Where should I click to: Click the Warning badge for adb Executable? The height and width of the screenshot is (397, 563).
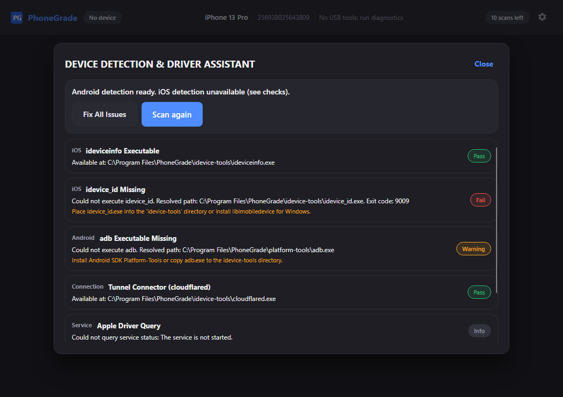[473, 249]
